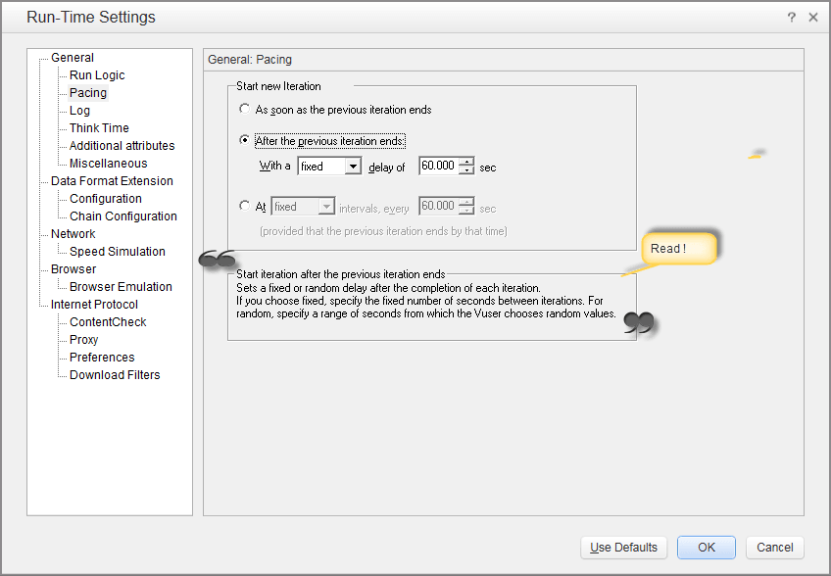Screen dimensions: 831x576
Task: Select the 'At fixed intervals' radio button
Action: 245,207
